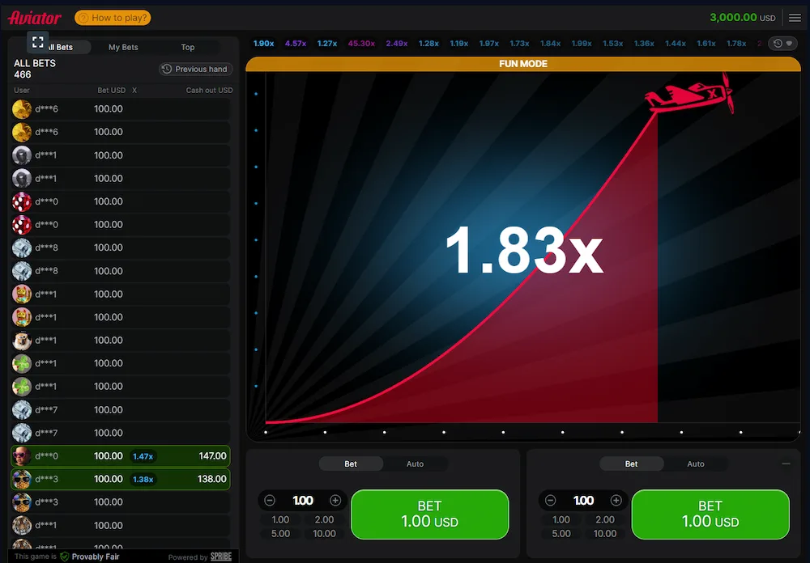Increase bet with plus icon on right panel
Image resolution: width=810 pixels, height=563 pixels.
(x=616, y=500)
